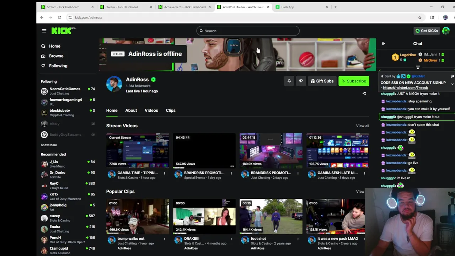455x256 pixels.
Task: Click the Kick logo
Action: [63, 31]
